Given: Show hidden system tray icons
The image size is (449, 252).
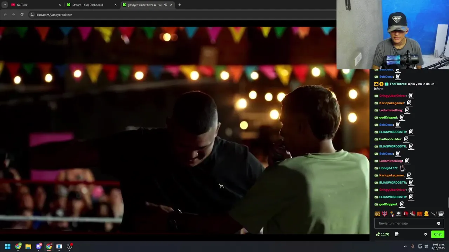Looking at the screenshot, I should pos(405,246).
